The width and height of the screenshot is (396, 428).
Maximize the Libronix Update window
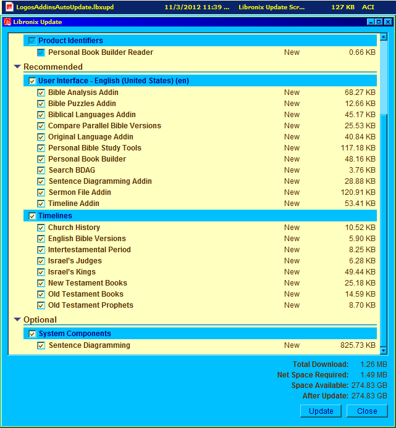tap(379, 22)
